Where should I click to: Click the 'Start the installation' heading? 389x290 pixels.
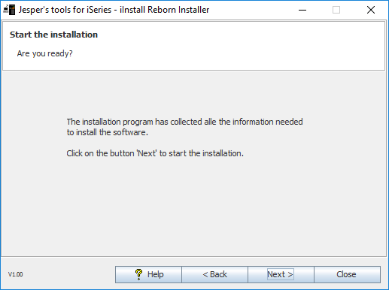tap(53, 35)
